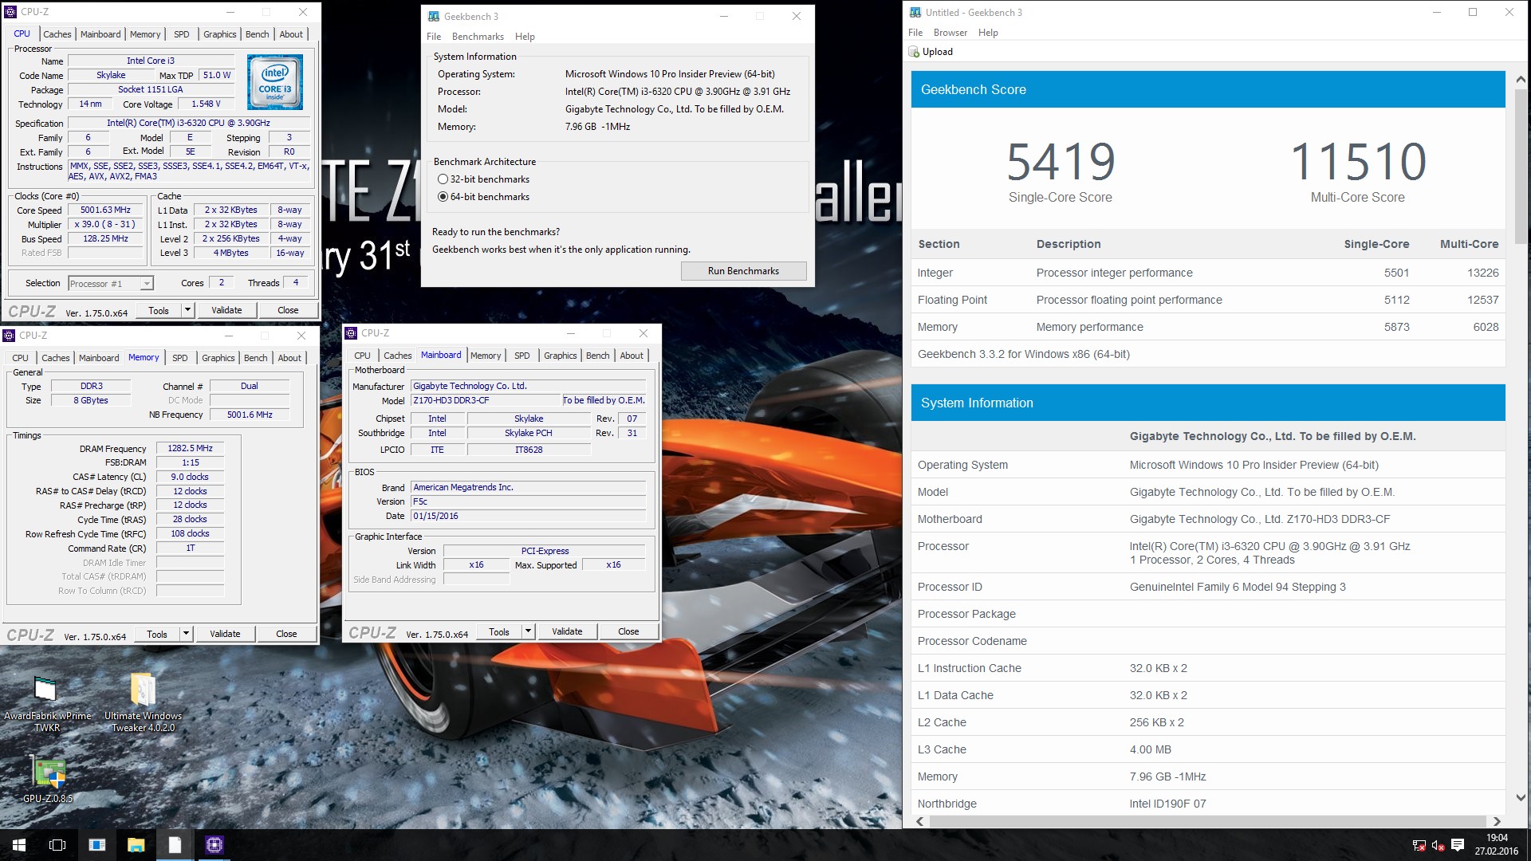This screenshot has width=1531, height=861.
Task: Click the taskbar icon next to Task View
Action: click(x=96, y=845)
